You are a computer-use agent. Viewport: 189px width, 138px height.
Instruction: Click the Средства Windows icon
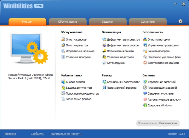[145, 105]
